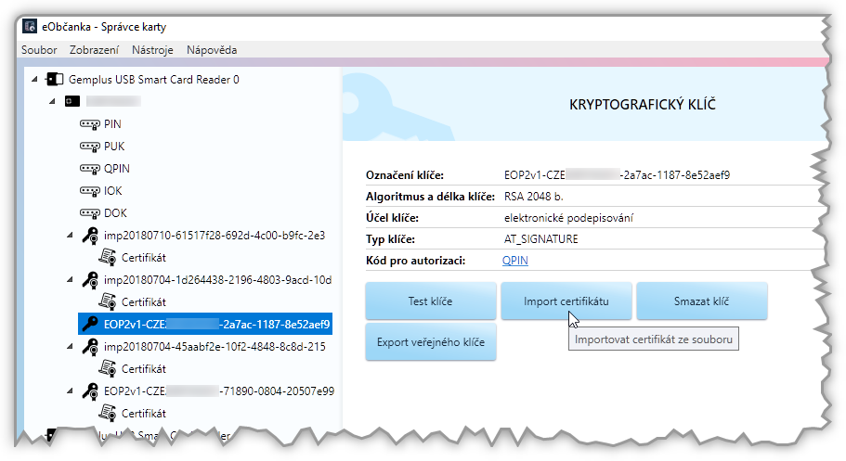The height and width of the screenshot is (461, 846).
Task: Click key icon of imp20180710-61517f28 entry
Action: coord(90,236)
